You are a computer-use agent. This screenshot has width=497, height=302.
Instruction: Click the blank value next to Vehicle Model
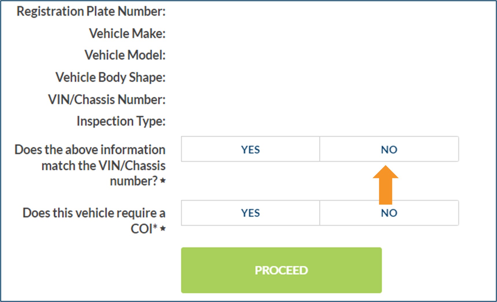tap(260, 55)
